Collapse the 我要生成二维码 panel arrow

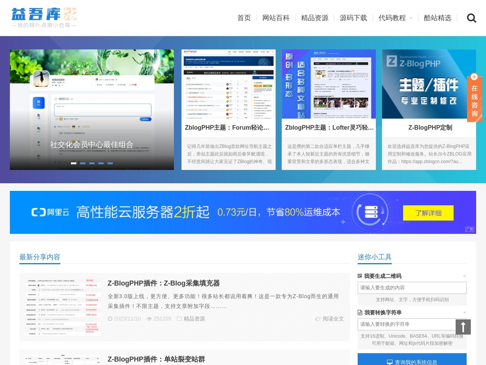coord(465,276)
